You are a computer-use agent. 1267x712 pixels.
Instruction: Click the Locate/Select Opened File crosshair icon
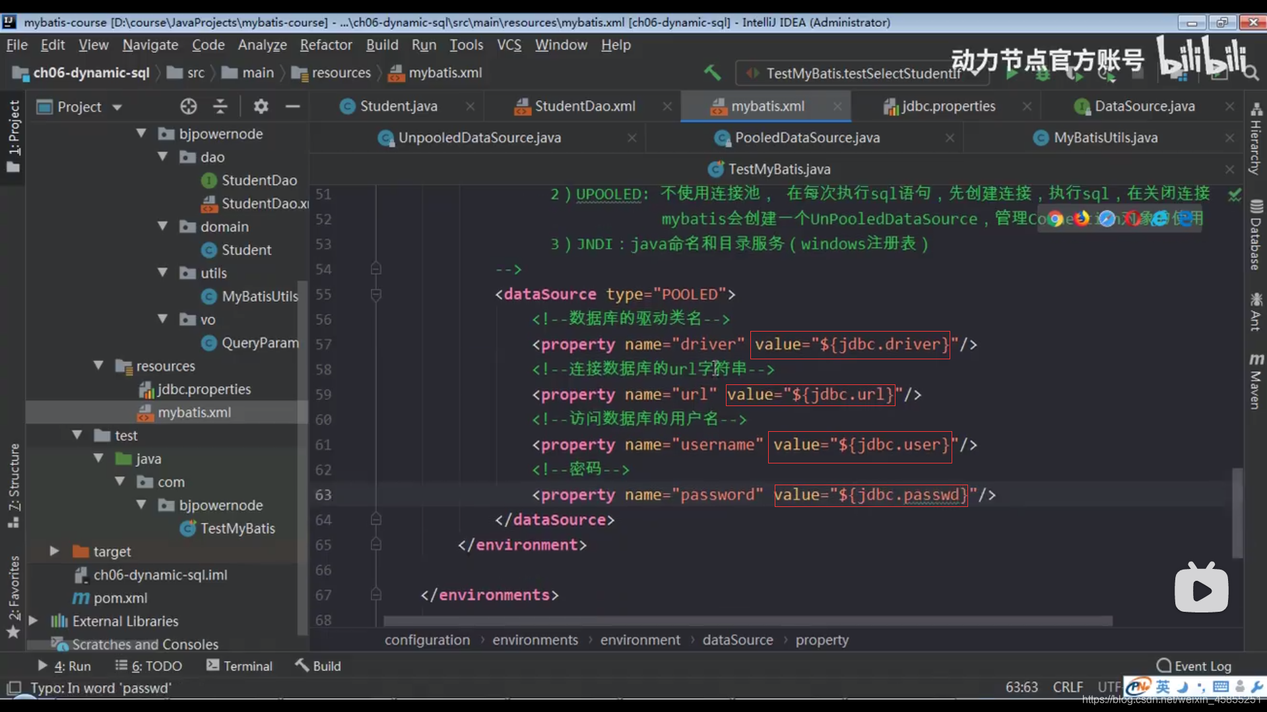point(188,106)
